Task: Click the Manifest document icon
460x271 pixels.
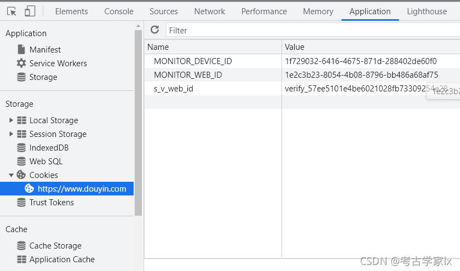Action: [21, 49]
